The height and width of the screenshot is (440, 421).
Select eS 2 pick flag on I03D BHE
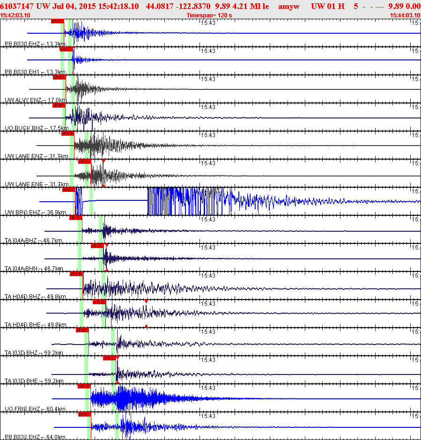pyautogui.click(x=109, y=358)
